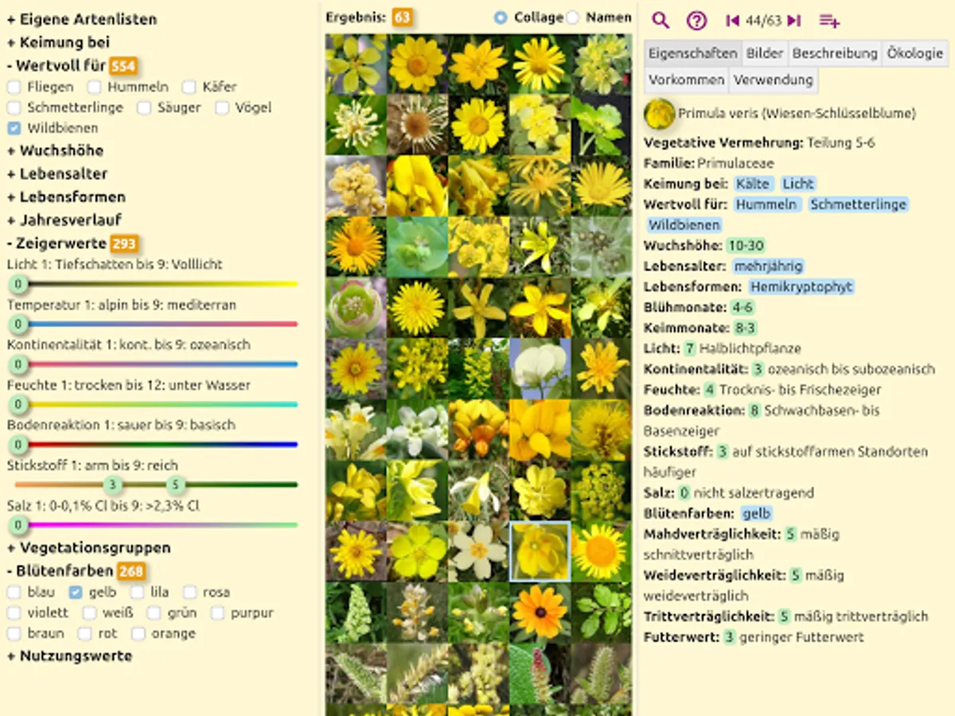Show the Vorkommen tab

point(686,80)
